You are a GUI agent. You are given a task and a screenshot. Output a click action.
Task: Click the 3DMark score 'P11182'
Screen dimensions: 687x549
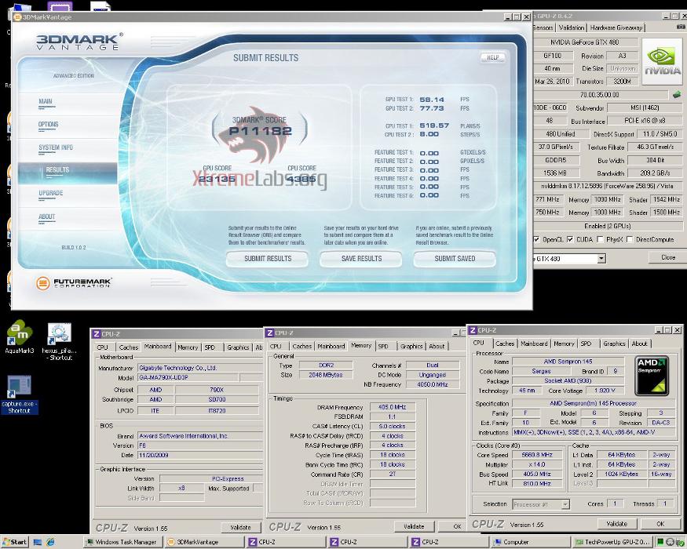tap(260, 130)
